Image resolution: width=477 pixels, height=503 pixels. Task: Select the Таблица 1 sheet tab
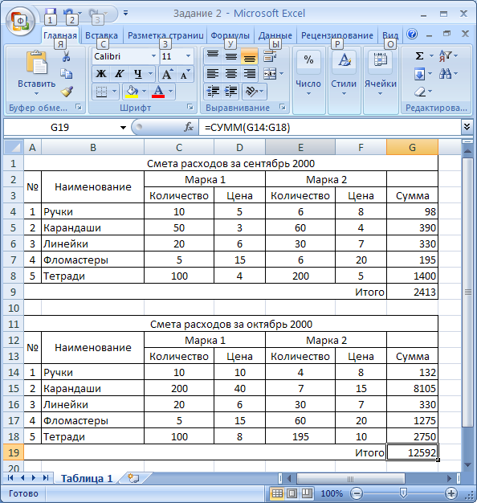(87, 478)
